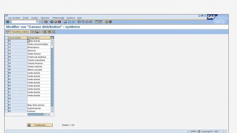Open the Vue de table menu
The image size is (237, 133).
(x=14, y=18)
